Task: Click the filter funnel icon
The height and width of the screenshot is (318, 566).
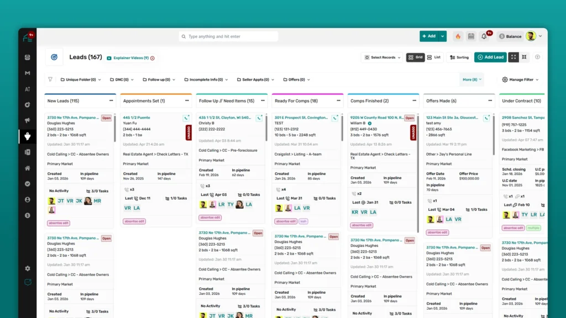Action: 50,79
